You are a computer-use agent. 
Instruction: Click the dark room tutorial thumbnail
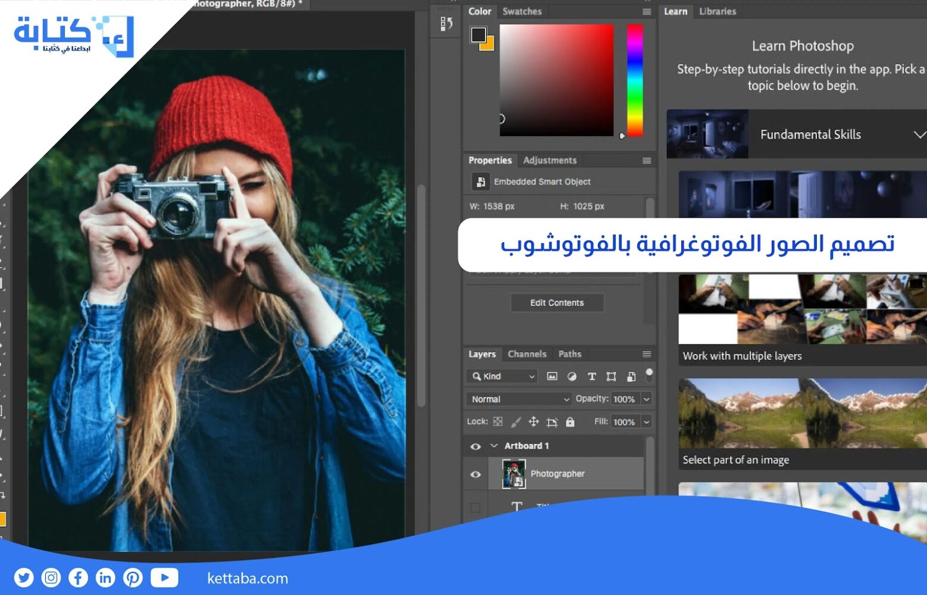click(x=803, y=195)
